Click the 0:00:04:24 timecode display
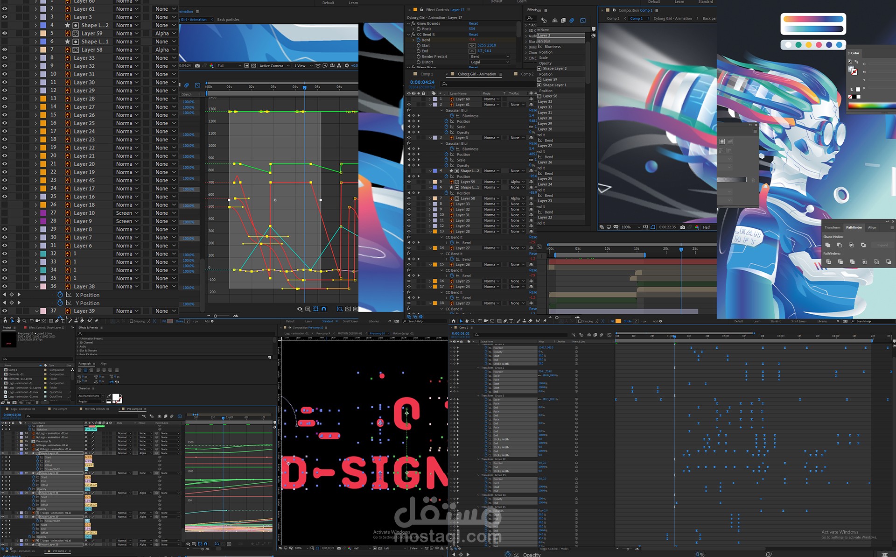Screen dimensions: 896x557 (x=422, y=82)
